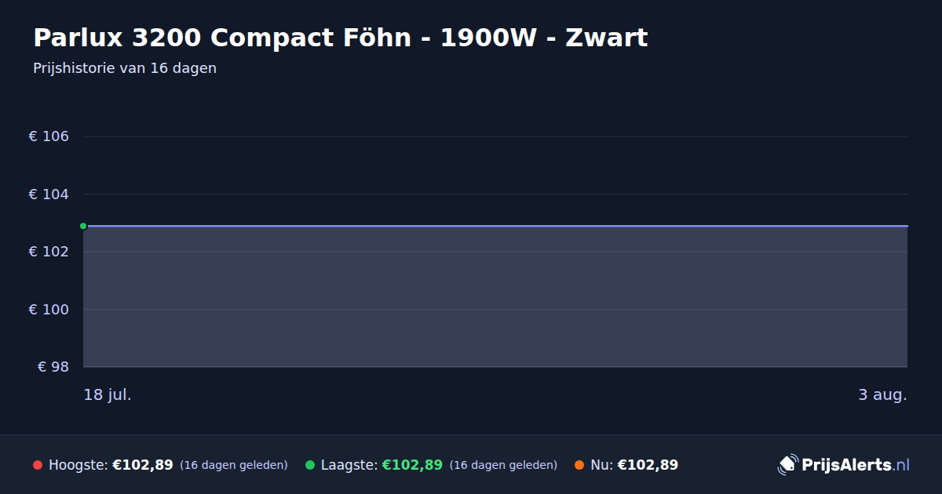Click the € 106 axis label
The image size is (942, 494).
tap(49, 136)
